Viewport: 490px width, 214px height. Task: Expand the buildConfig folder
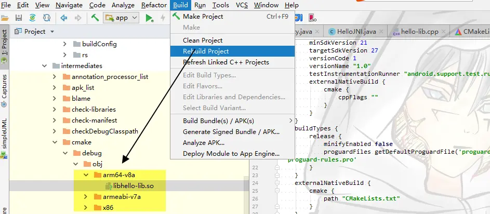point(64,44)
